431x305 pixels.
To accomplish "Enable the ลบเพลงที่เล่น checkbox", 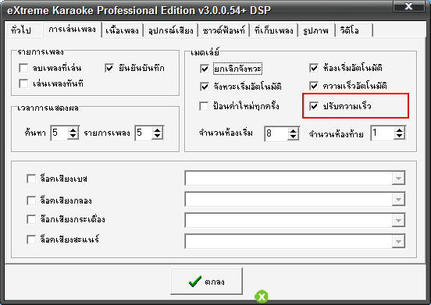I will tap(23, 68).
